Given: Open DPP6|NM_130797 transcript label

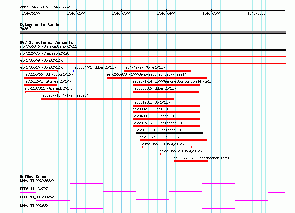Looking at the screenshot, I should (x=34, y=189).
